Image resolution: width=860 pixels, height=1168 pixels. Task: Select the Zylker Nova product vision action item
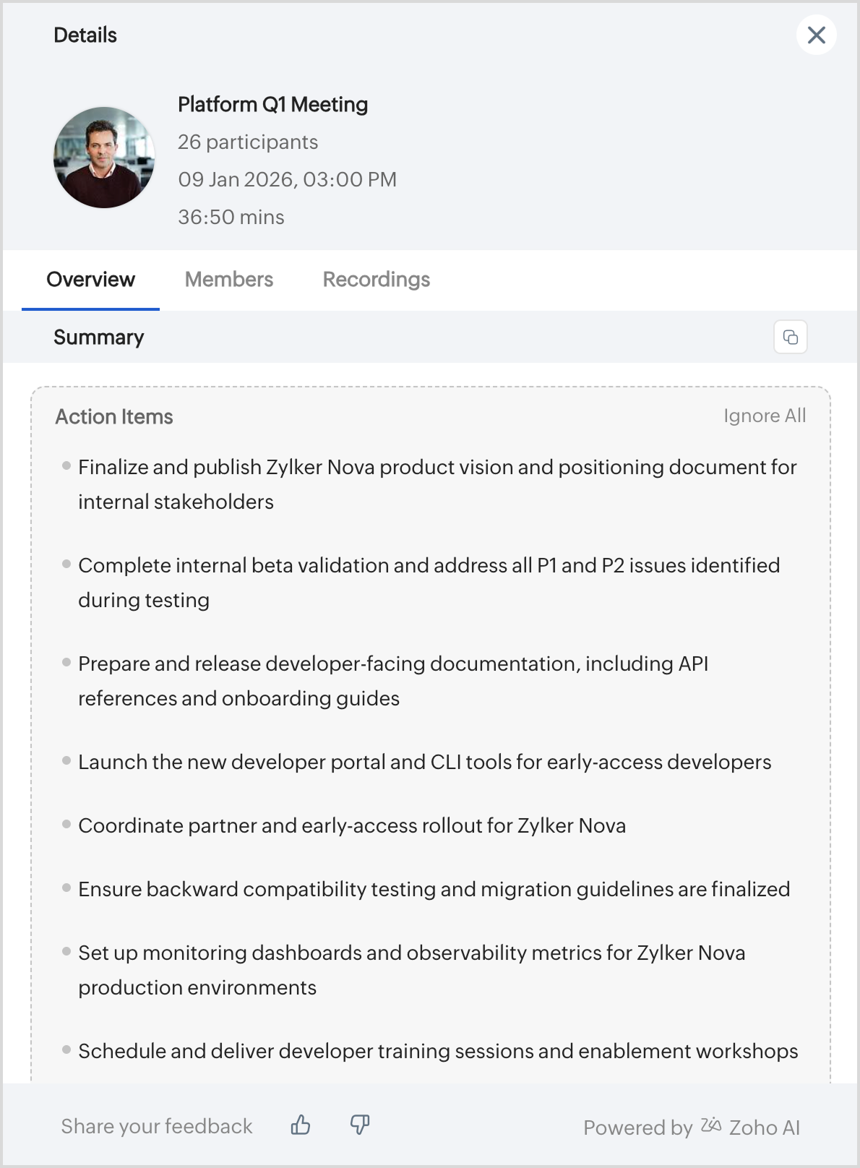tap(437, 484)
